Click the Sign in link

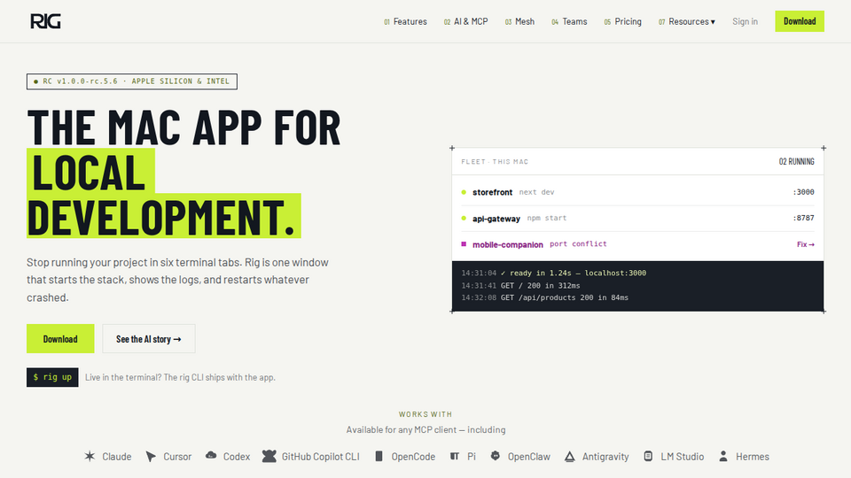745,21
